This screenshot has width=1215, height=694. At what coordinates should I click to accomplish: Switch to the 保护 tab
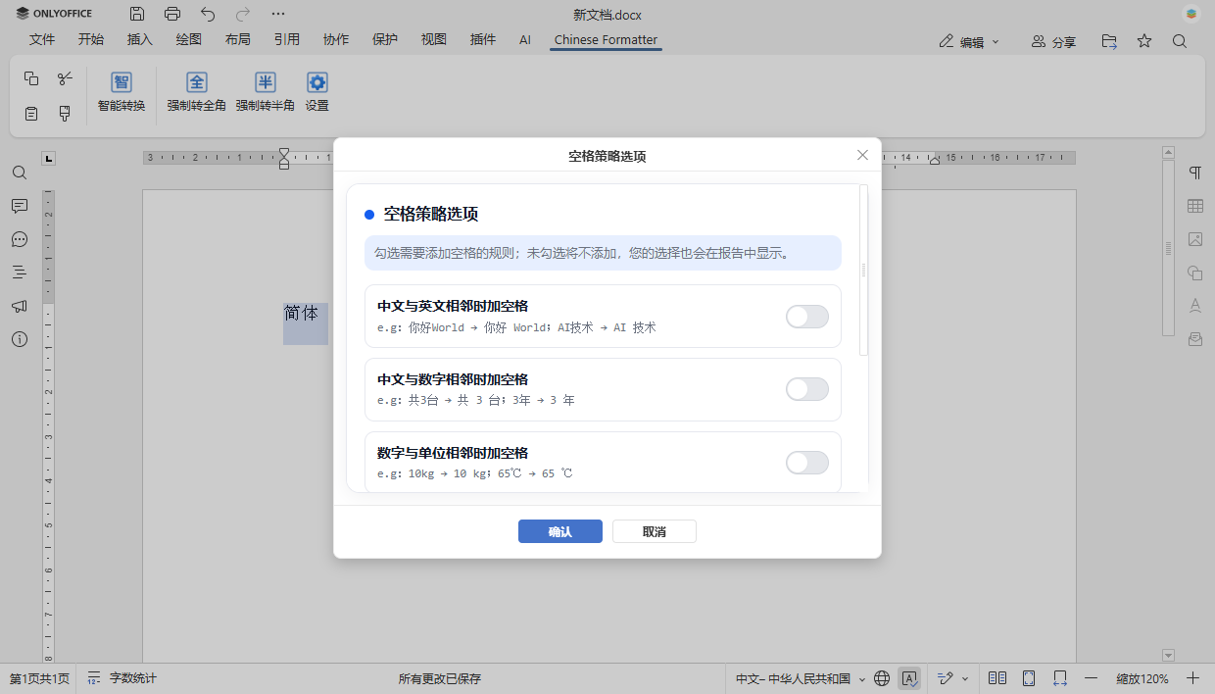point(385,40)
